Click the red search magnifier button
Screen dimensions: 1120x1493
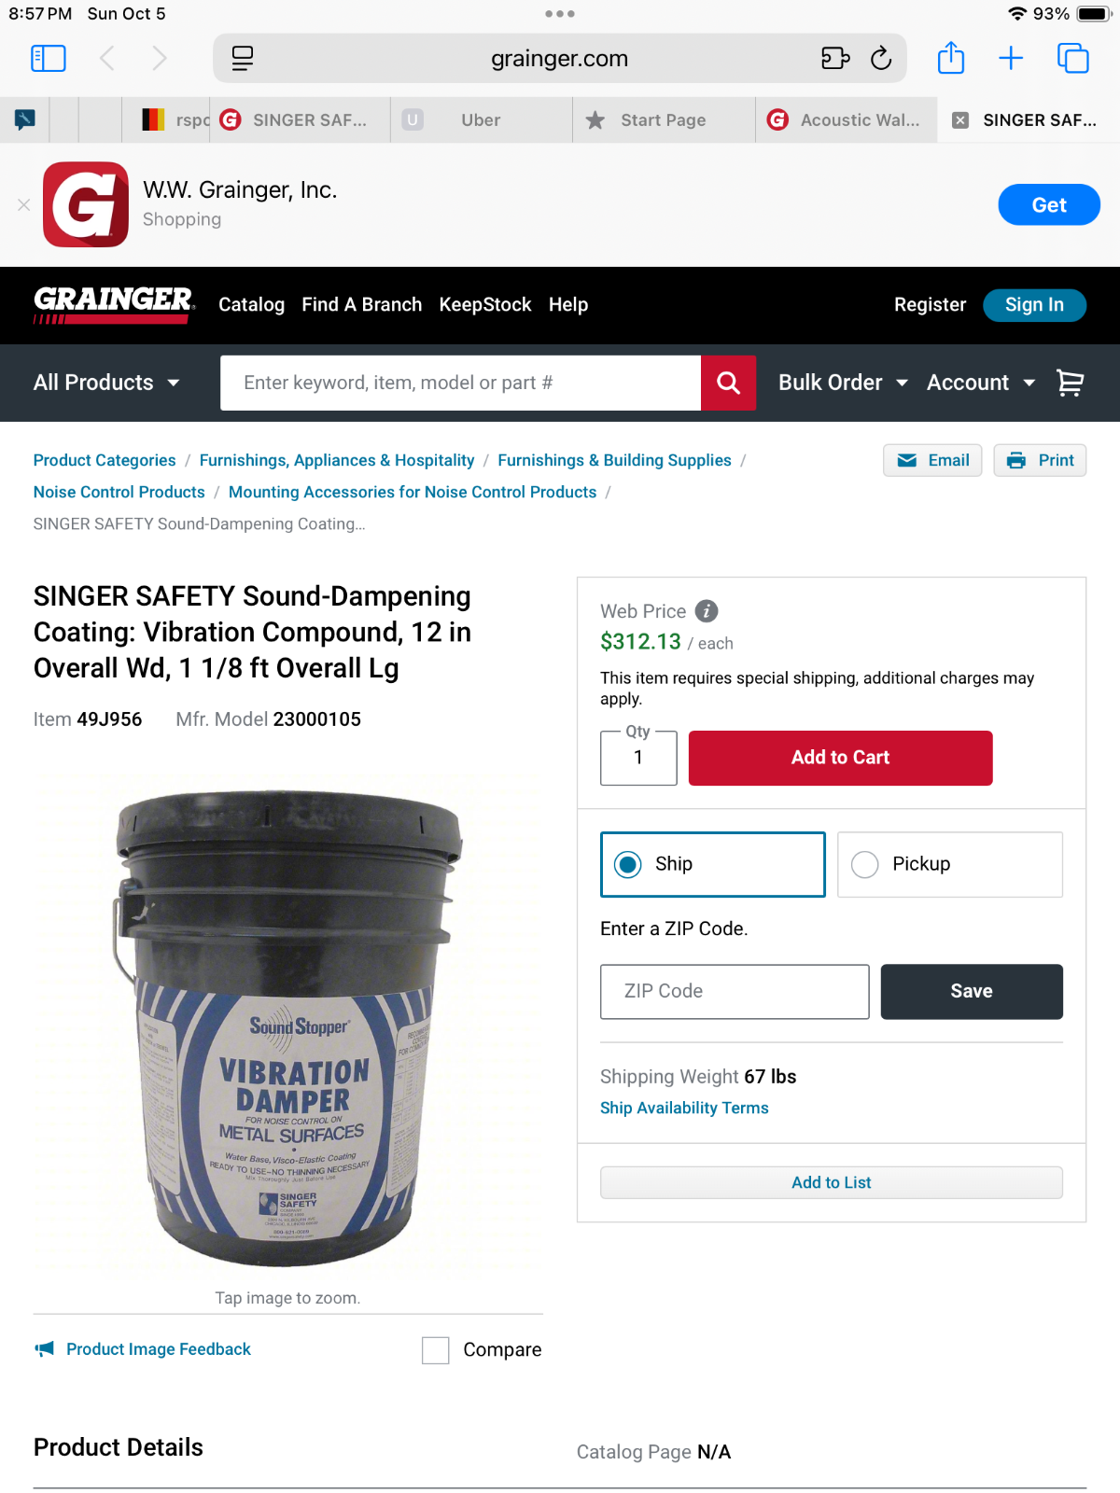[728, 383]
